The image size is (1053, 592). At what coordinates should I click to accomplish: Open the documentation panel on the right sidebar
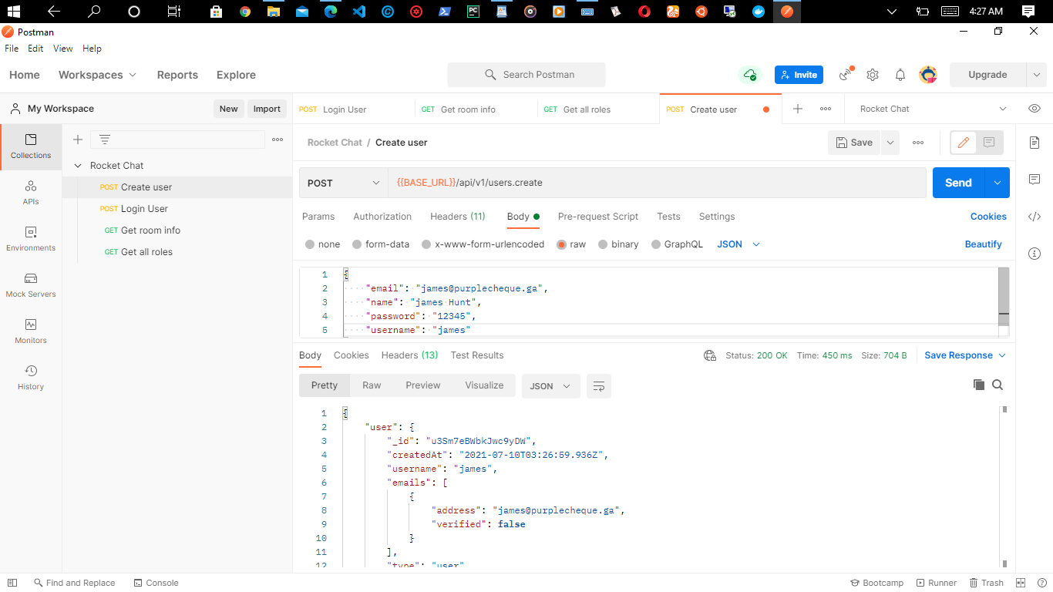[1034, 143]
